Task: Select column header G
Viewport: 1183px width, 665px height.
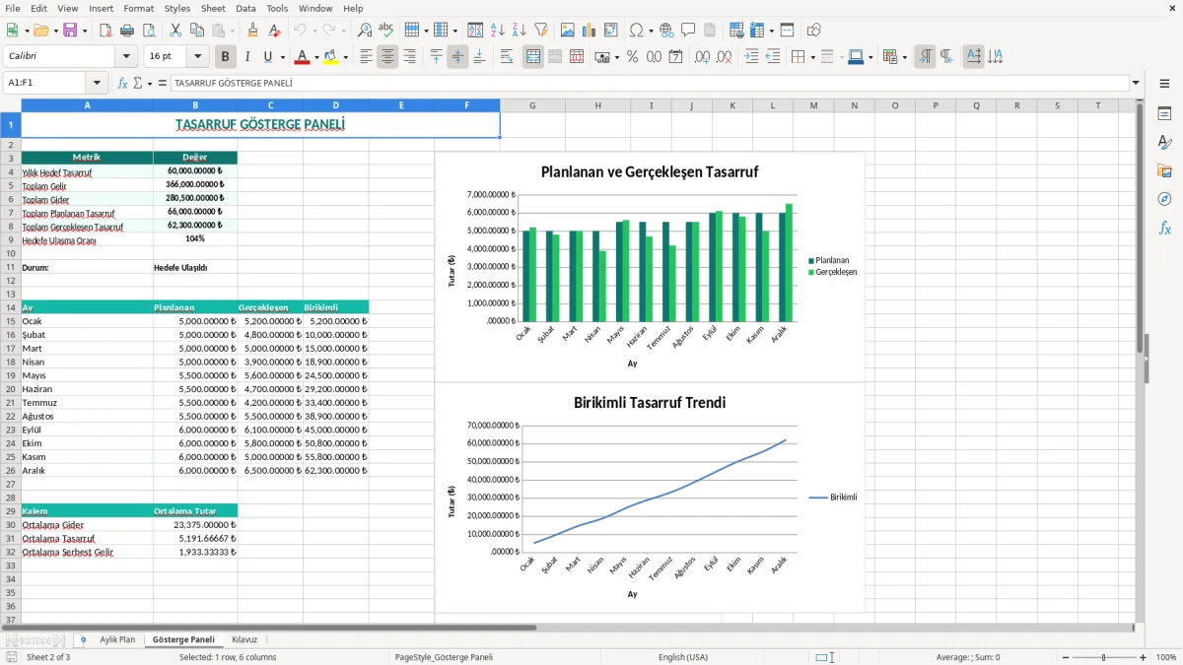Action: [x=532, y=105]
